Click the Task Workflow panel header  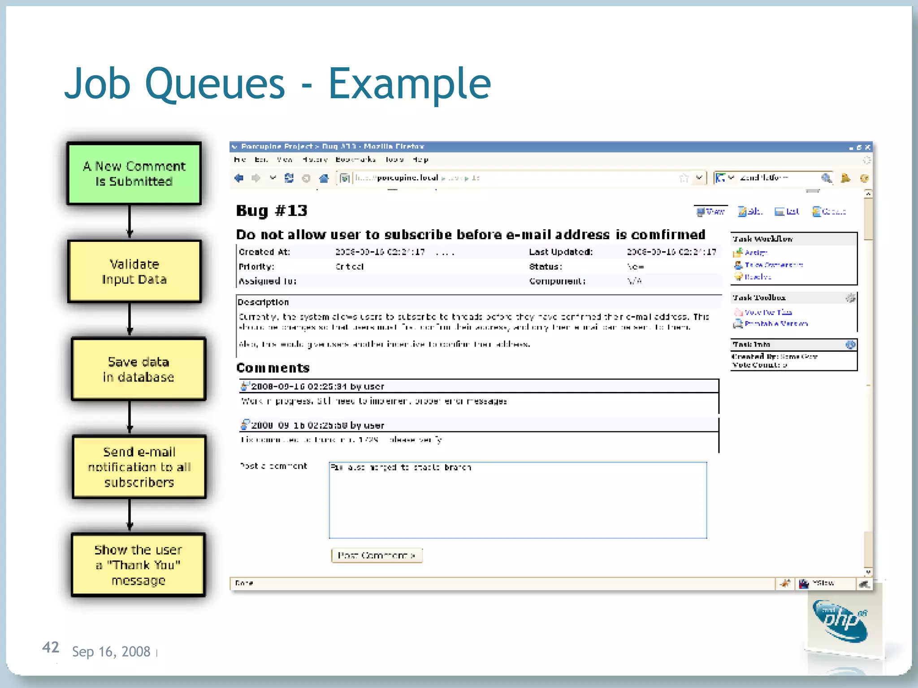[x=794, y=239]
